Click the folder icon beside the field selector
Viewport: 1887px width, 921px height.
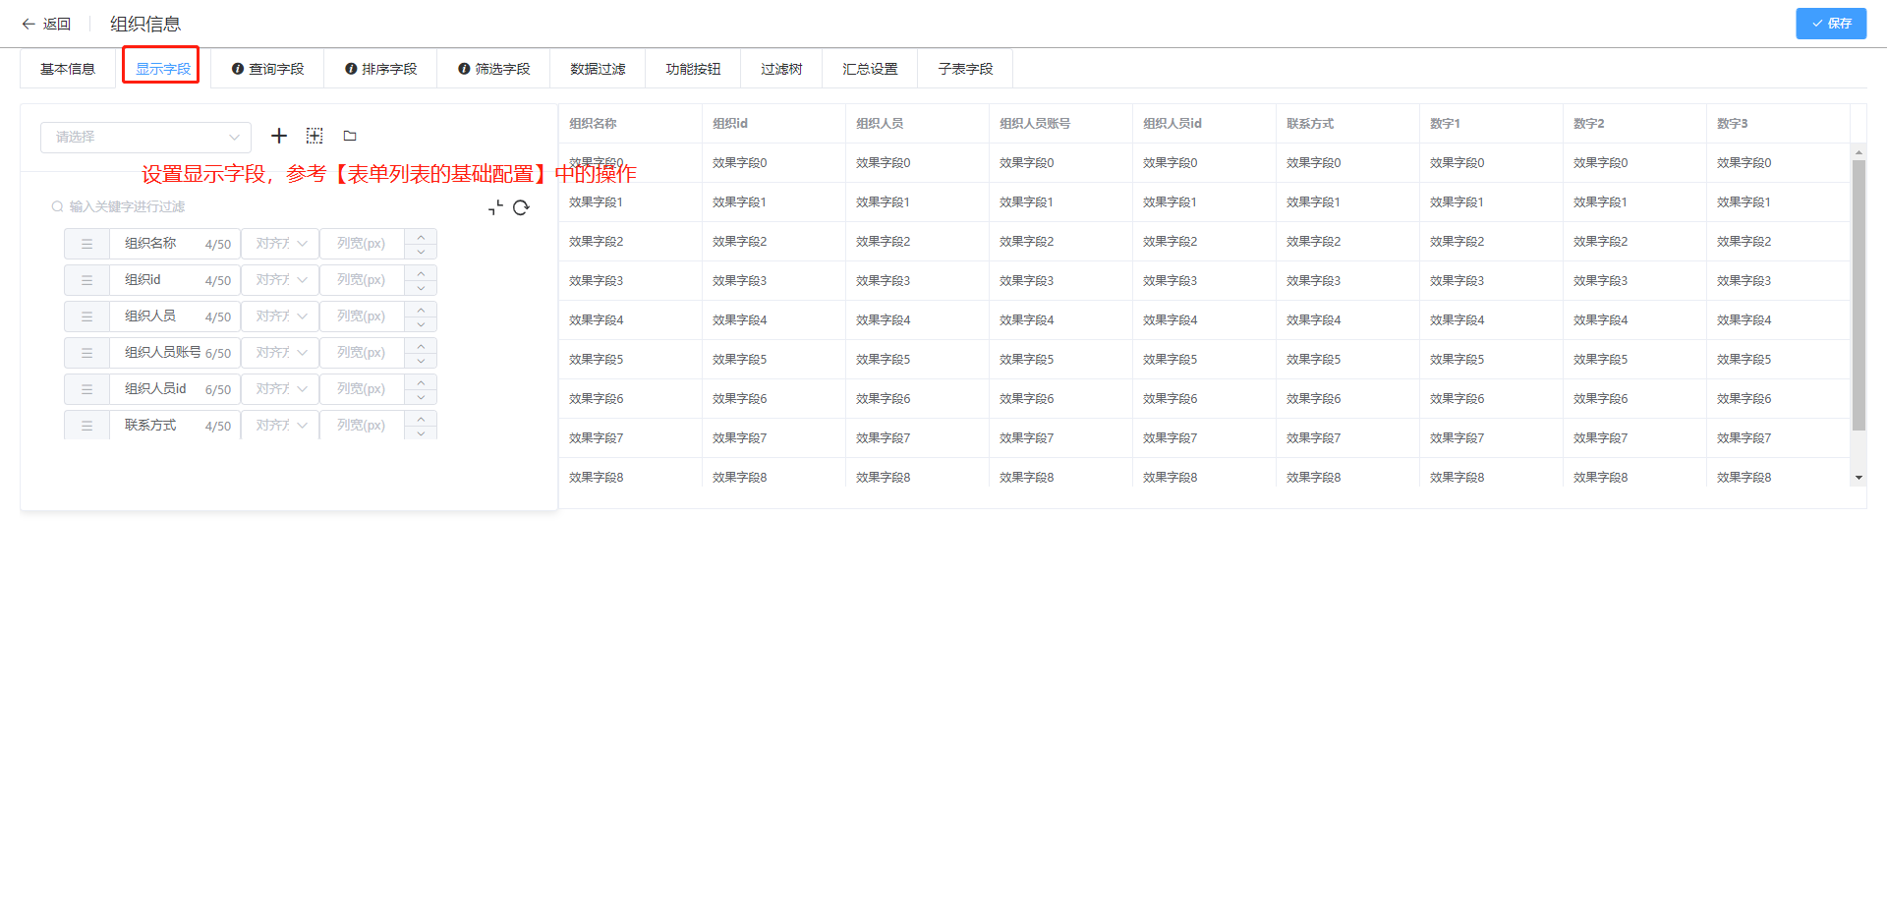click(350, 136)
